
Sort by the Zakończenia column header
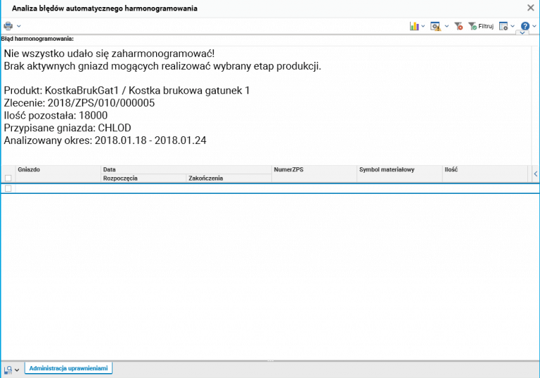229,178
